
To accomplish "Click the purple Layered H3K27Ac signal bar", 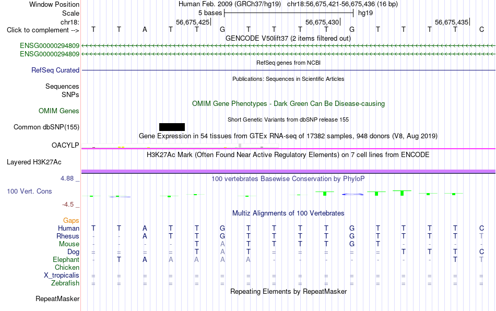I will (289, 171).
